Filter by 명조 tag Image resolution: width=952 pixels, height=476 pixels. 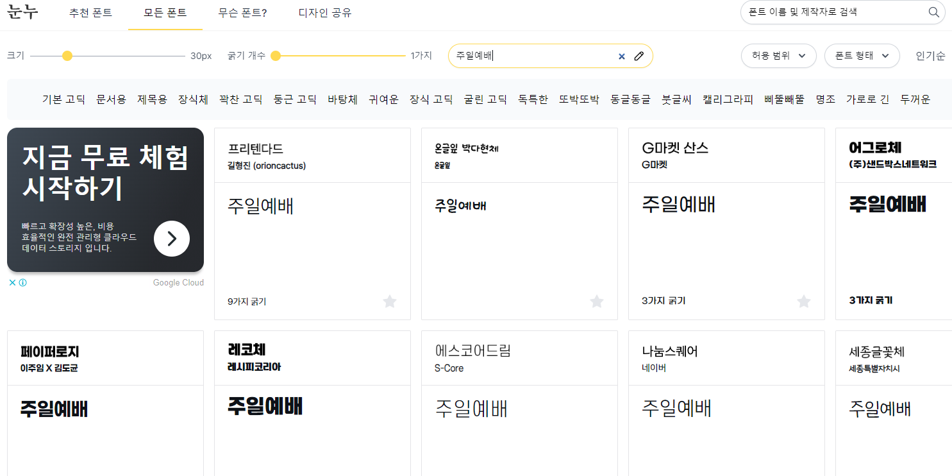coord(825,99)
